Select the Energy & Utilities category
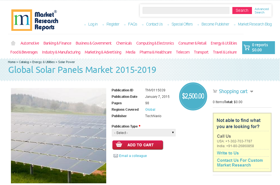 click(224, 43)
